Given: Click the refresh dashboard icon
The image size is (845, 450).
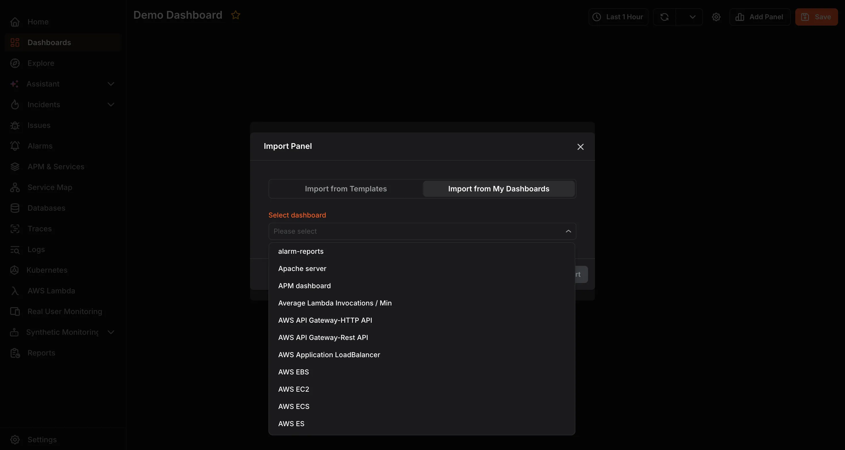Looking at the screenshot, I should 664,17.
